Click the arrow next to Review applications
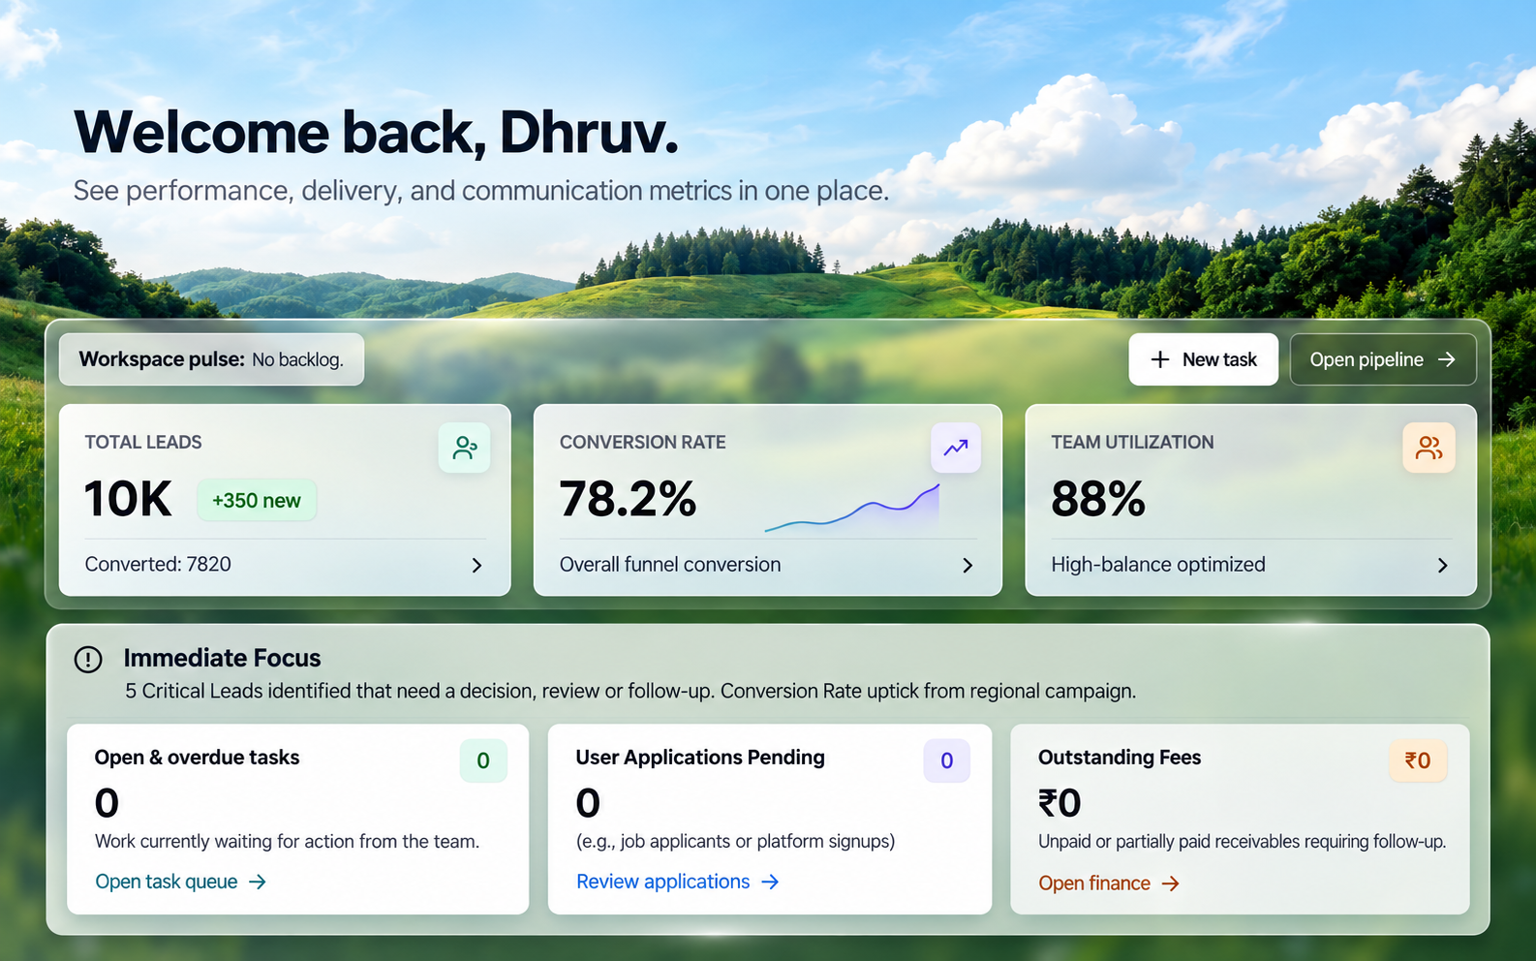This screenshot has width=1536, height=961. coord(770,882)
